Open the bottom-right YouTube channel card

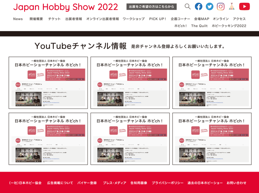(212, 139)
